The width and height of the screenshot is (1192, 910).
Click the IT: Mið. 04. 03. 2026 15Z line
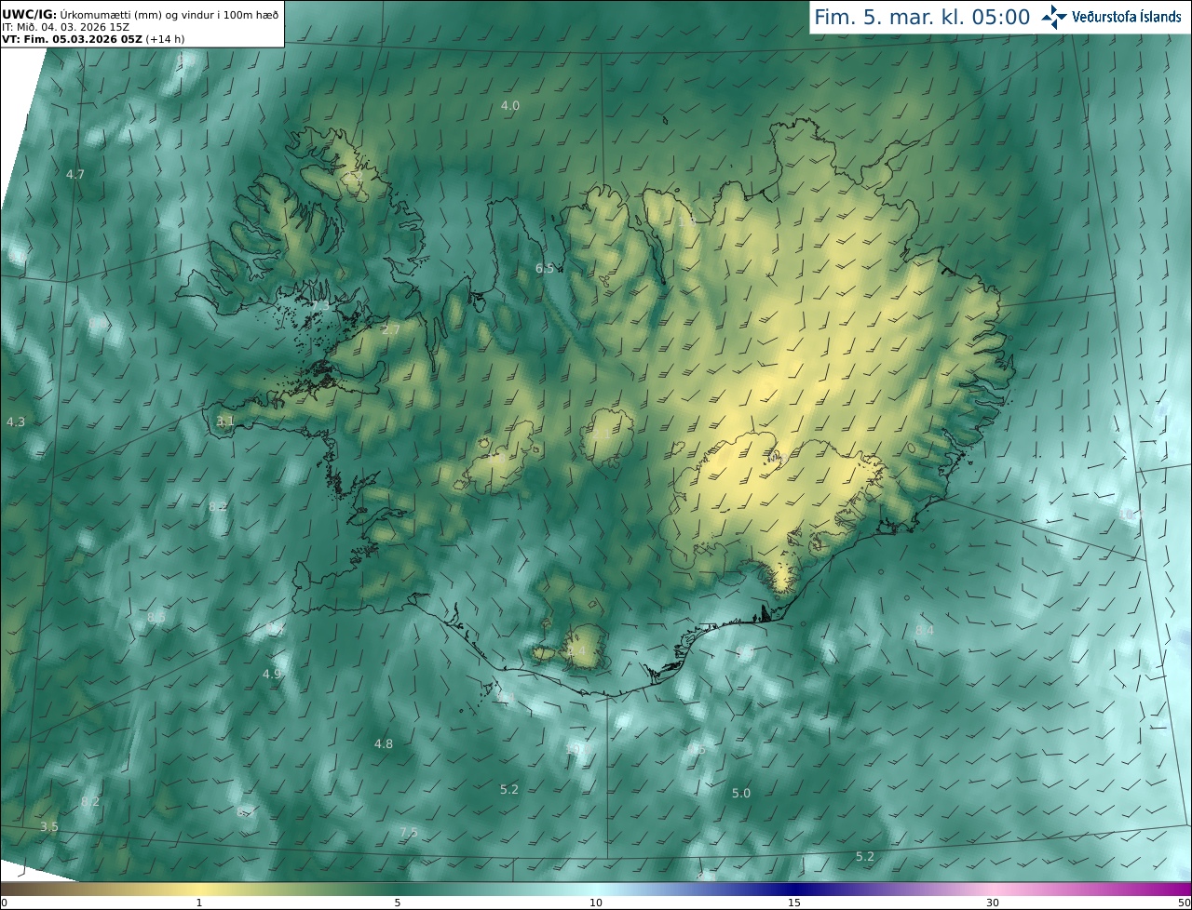pos(65,27)
